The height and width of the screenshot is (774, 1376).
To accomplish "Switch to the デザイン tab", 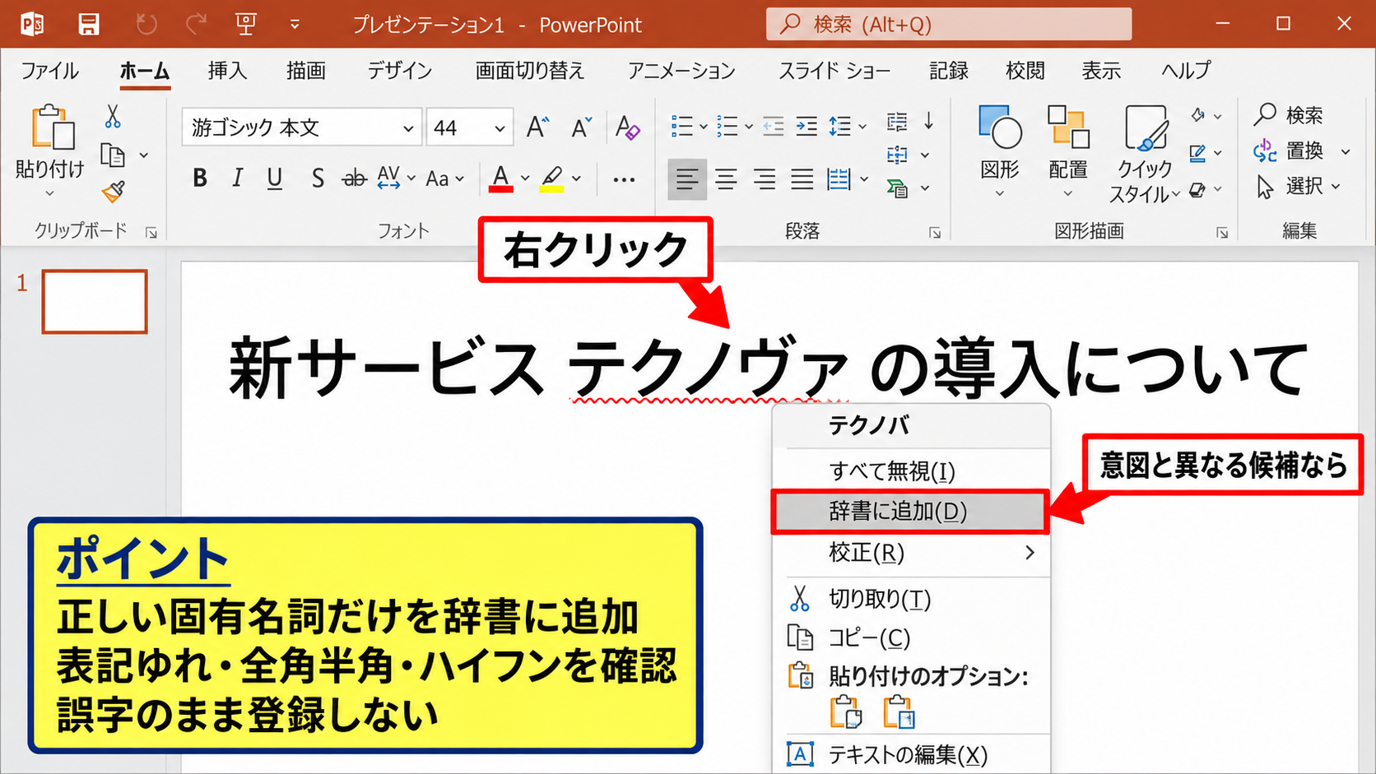I will tap(399, 71).
